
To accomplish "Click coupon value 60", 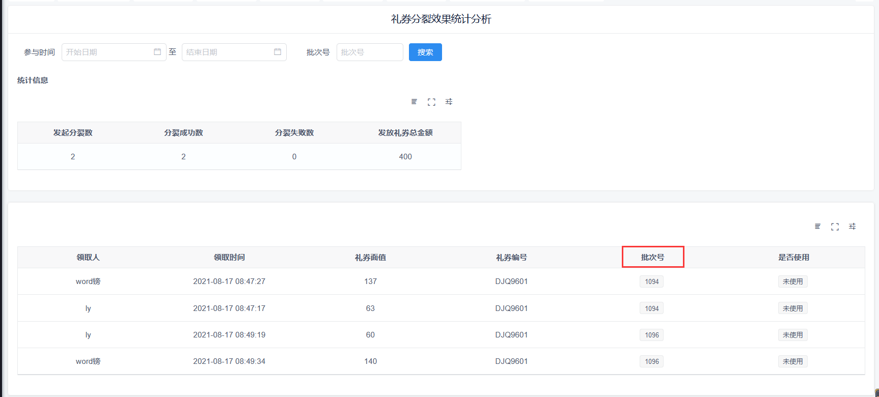I will 370,335.
